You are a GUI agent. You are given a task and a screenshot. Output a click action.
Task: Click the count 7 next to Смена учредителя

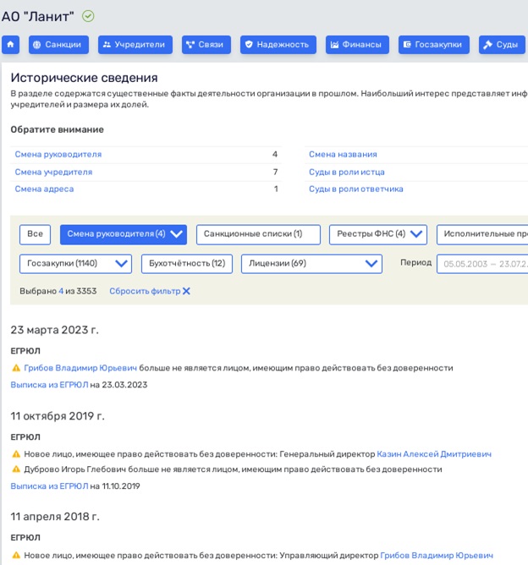pyautogui.click(x=275, y=172)
